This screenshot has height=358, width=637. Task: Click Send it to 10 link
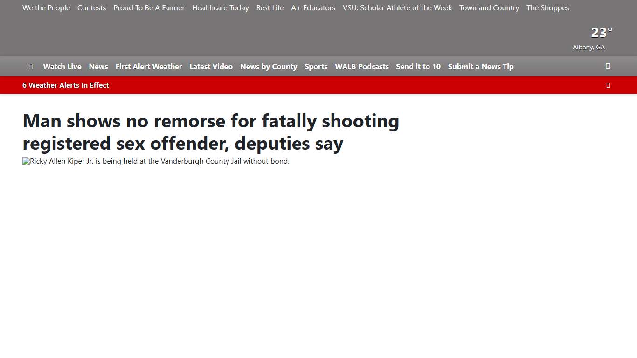pyautogui.click(x=418, y=67)
